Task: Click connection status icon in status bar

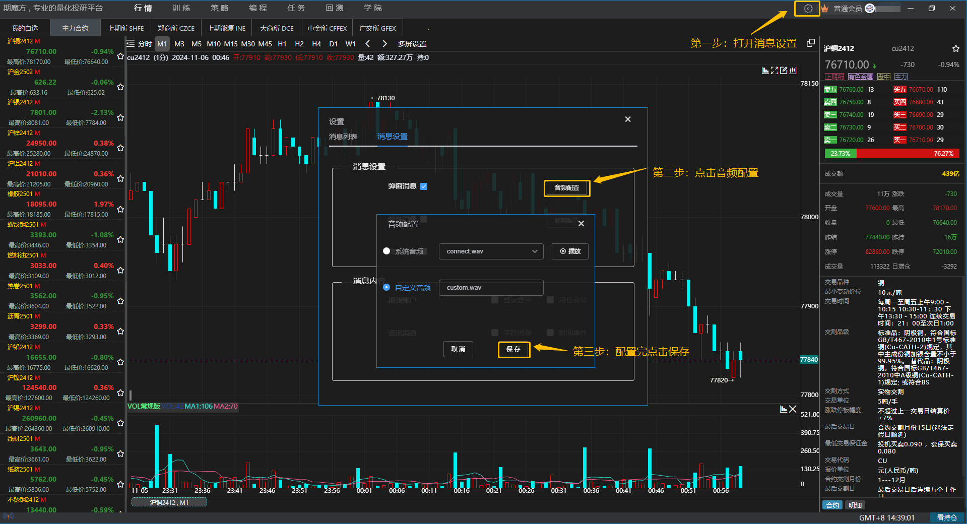Action: [8, 516]
